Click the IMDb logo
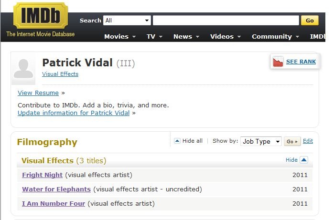 41,15
